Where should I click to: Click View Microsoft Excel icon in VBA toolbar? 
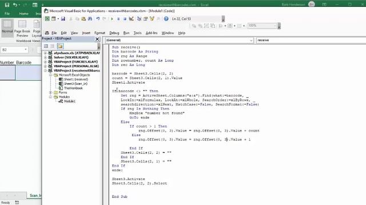click(47, 19)
